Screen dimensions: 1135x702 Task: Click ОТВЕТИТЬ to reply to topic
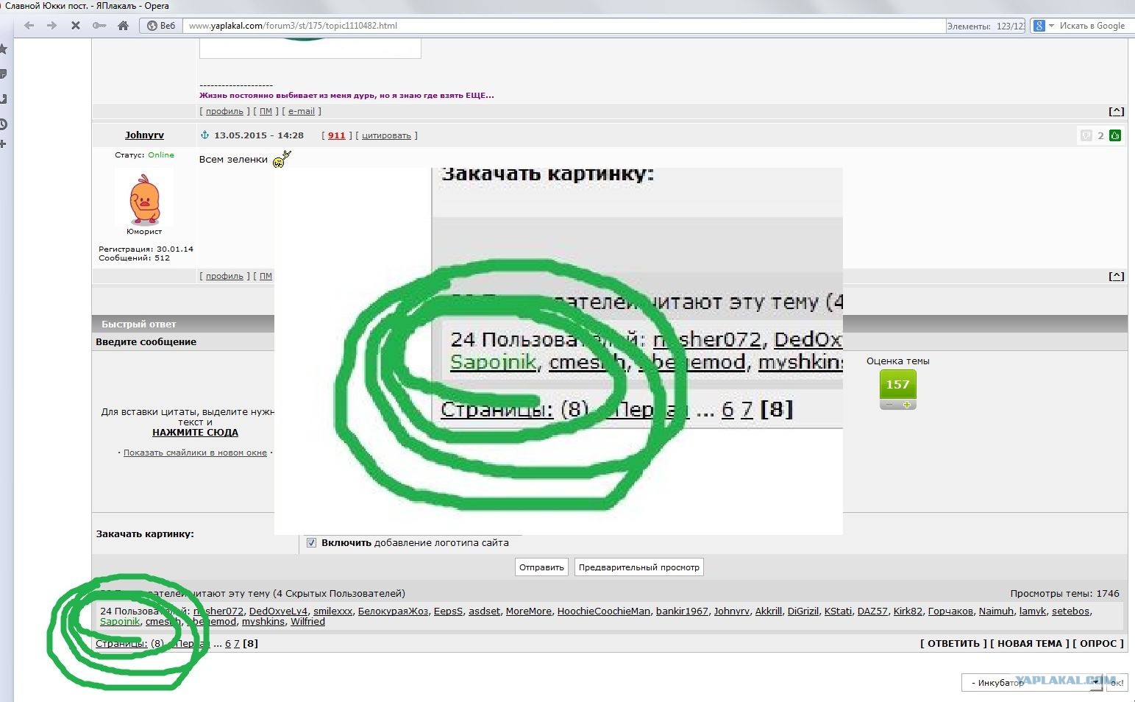(x=953, y=644)
